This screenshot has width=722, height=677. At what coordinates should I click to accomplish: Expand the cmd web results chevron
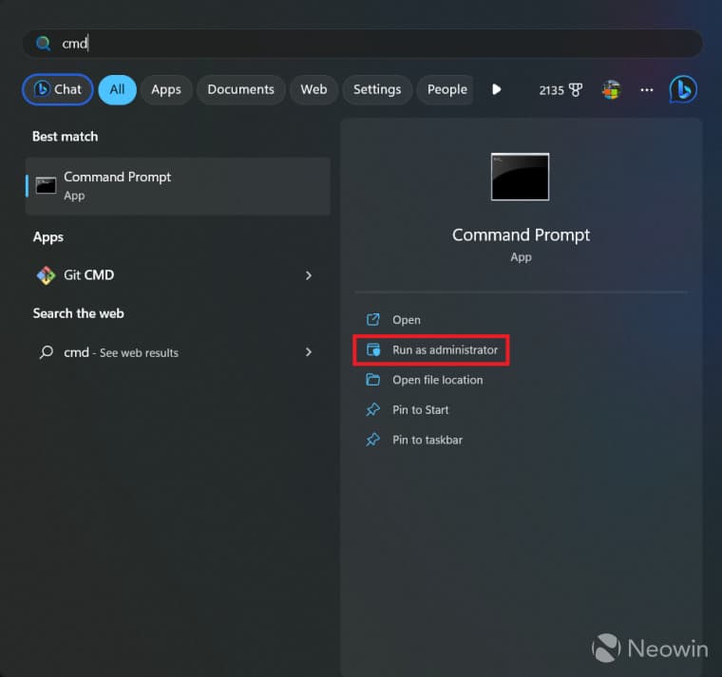pyautogui.click(x=309, y=352)
